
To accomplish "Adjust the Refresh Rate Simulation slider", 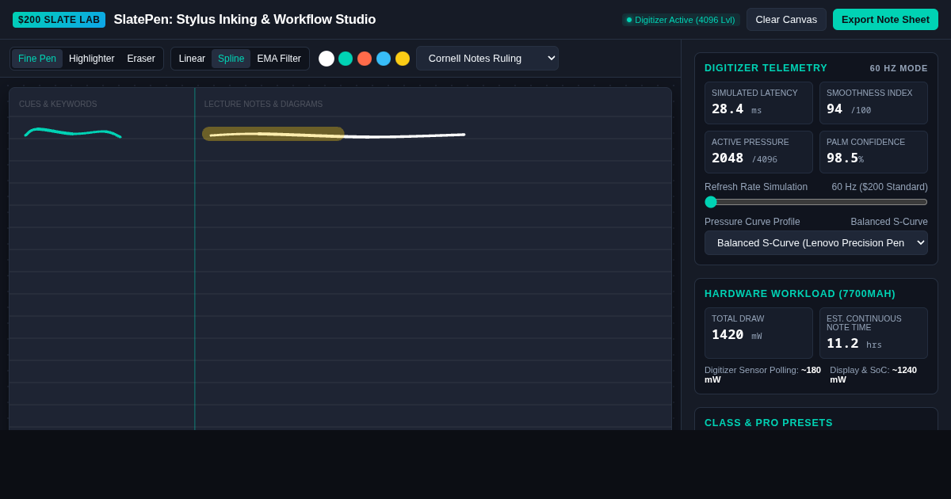I will coord(816,202).
